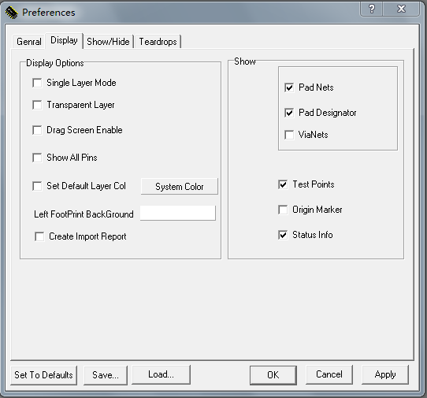Click the System Color button

[180, 187]
